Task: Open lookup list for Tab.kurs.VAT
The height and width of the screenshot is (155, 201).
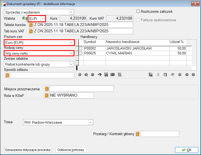Action: (x=31, y=31)
